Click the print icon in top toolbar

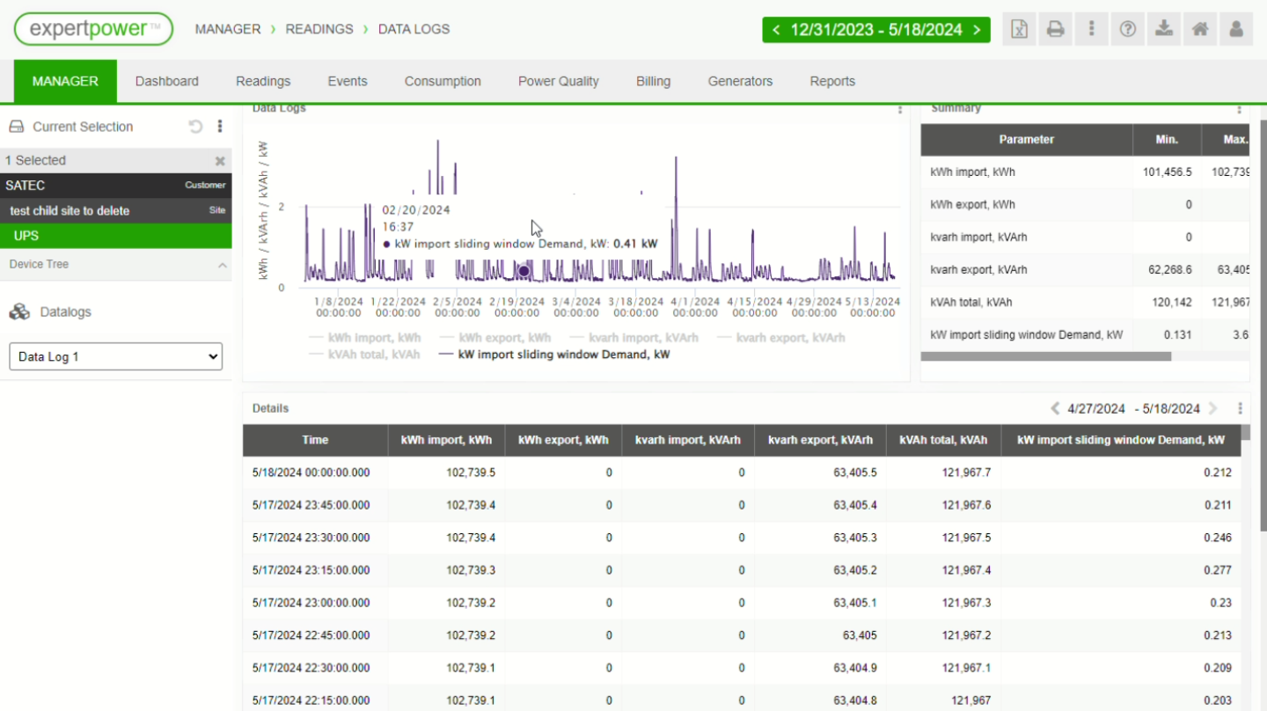[x=1055, y=29]
